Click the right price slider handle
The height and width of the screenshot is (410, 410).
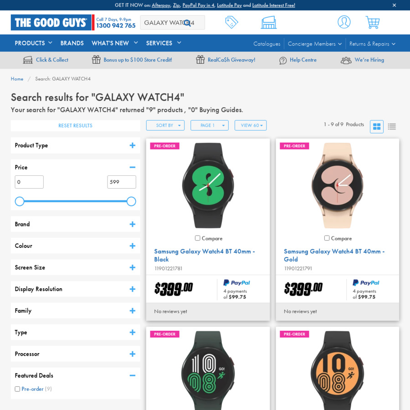tap(131, 201)
